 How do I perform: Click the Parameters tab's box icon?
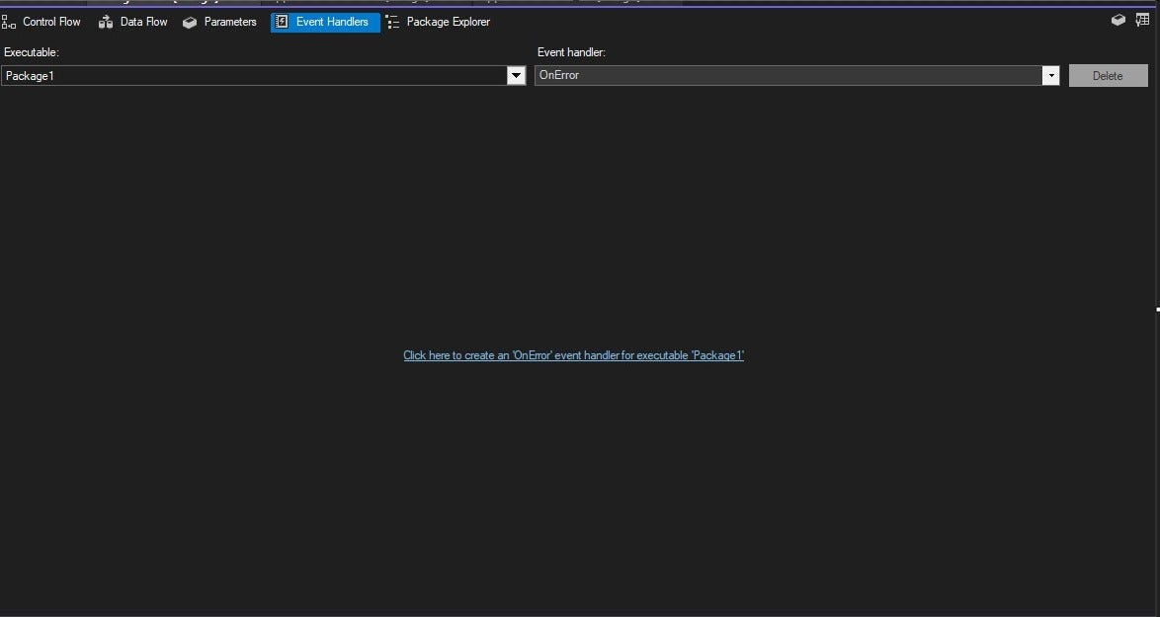click(x=190, y=22)
